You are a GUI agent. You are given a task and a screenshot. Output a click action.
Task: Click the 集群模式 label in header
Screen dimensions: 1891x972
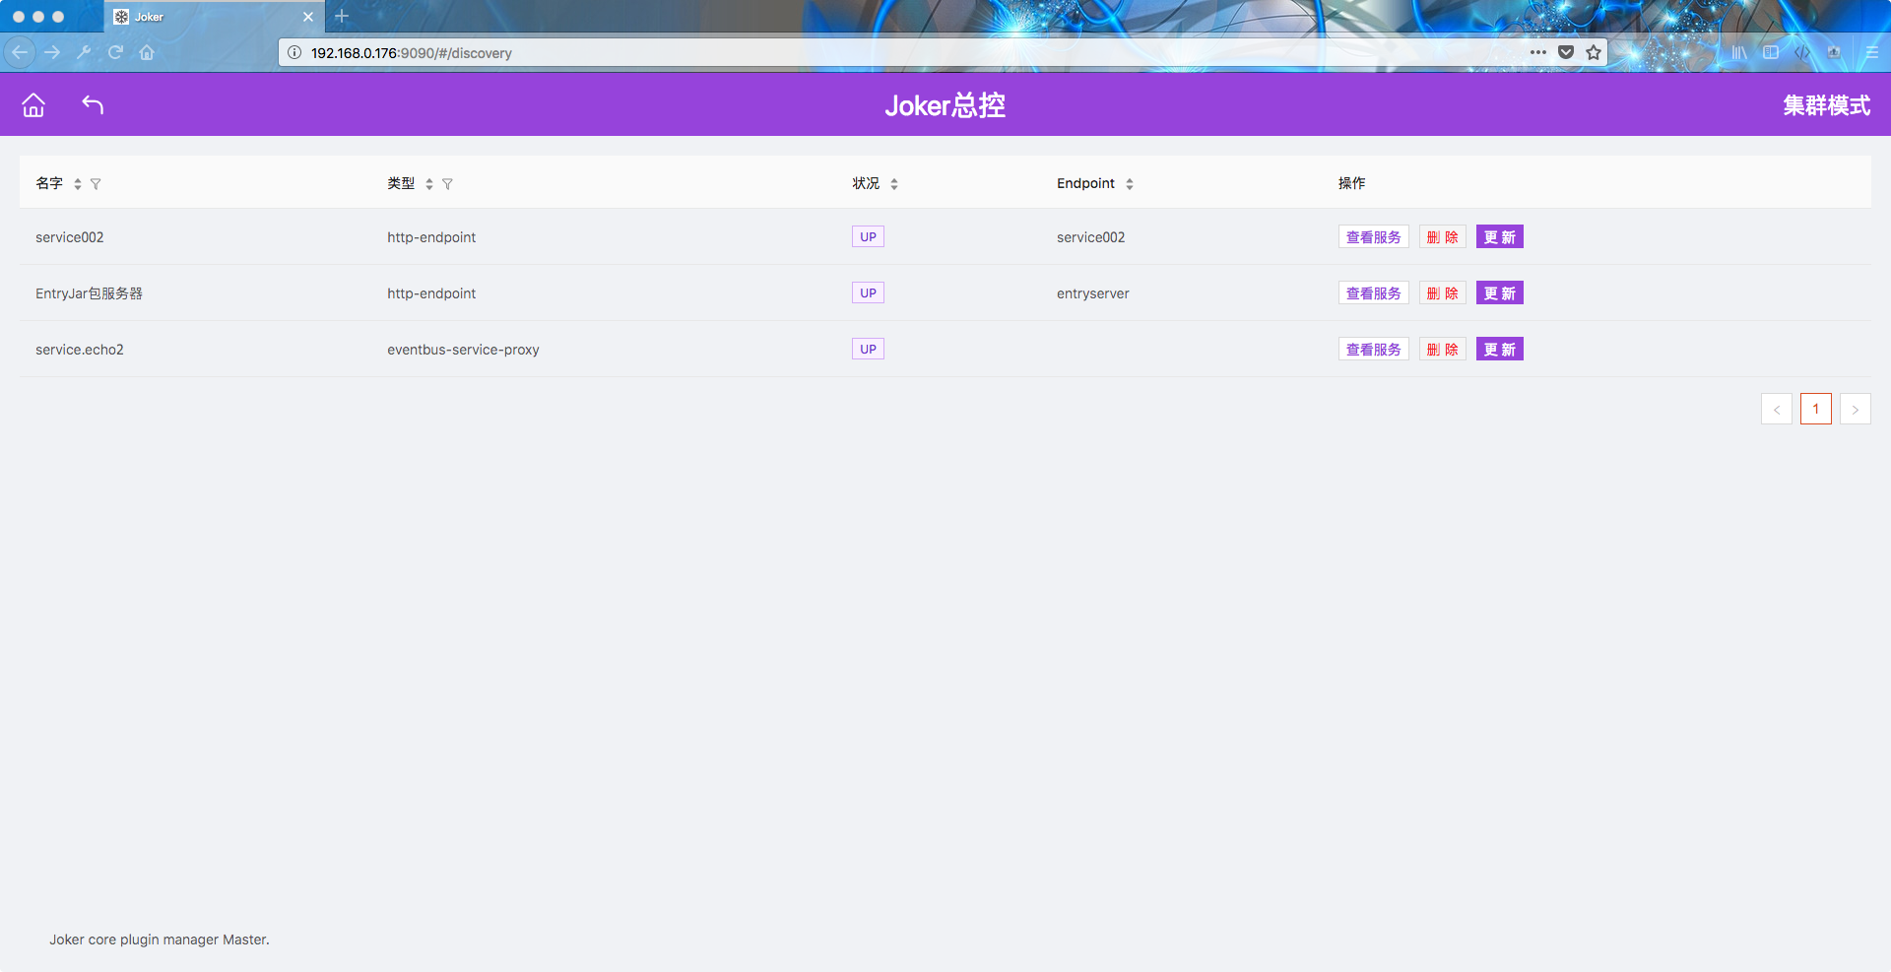[1826, 105]
